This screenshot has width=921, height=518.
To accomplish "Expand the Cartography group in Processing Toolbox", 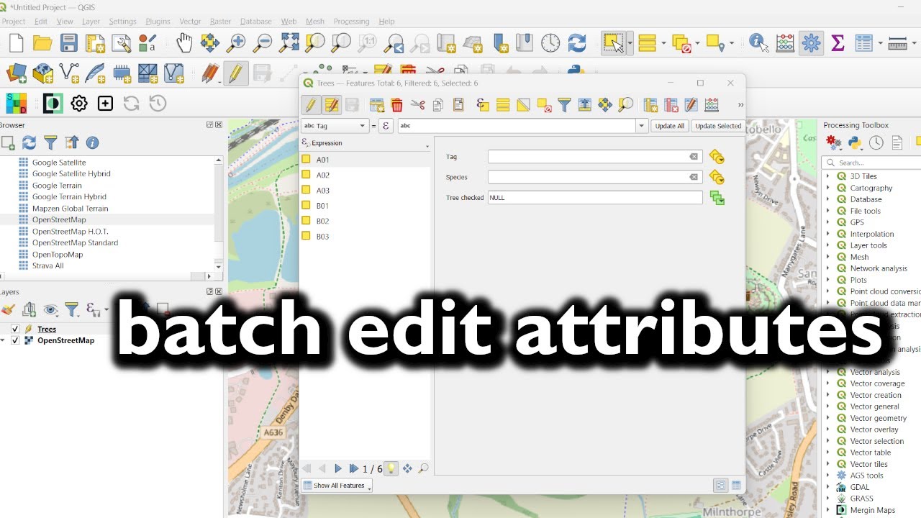I will [x=827, y=188].
